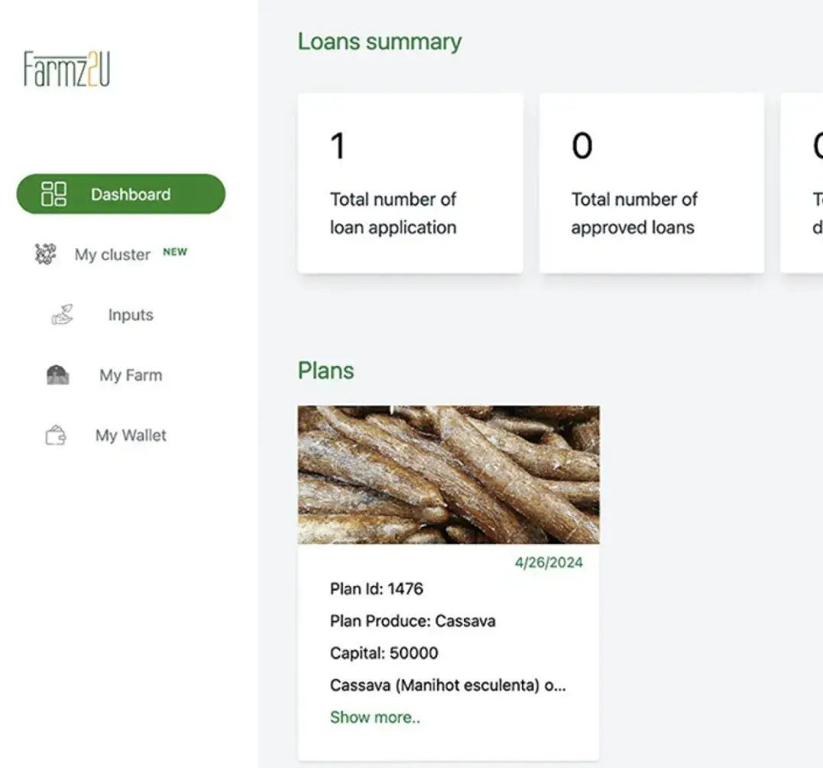Select the Dashboard label in the sidebar
The width and height of the screenshot is (823, 768).
131,194
